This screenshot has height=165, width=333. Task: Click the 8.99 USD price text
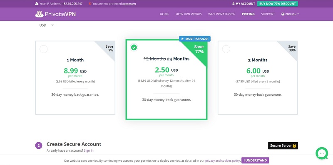pyautogui.click(x=75, y=70)
